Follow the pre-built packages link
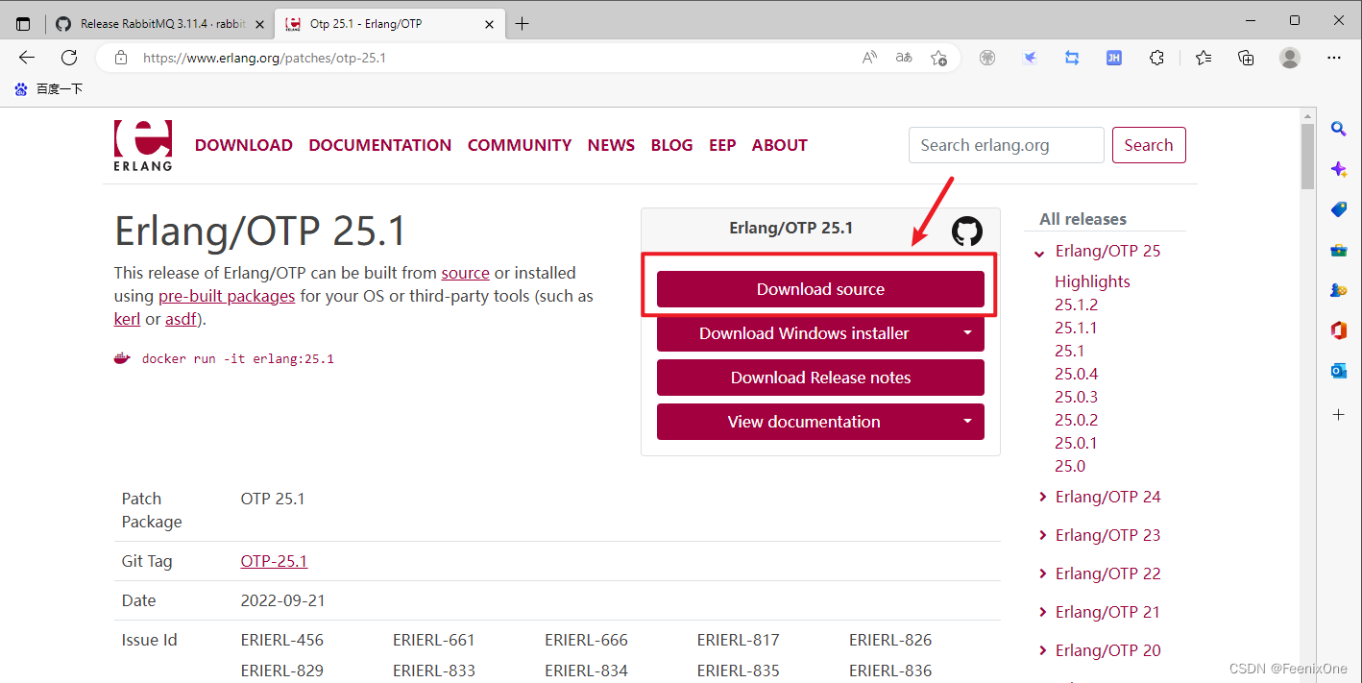This screenshot has width=1362, height=683. pyautogui.click(x=227, y=296)
